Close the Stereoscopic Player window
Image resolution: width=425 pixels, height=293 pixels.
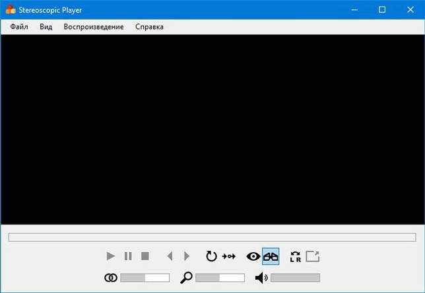coord(410,10)
